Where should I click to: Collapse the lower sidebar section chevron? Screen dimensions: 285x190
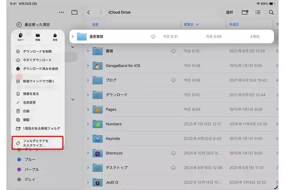click(73, 100)
